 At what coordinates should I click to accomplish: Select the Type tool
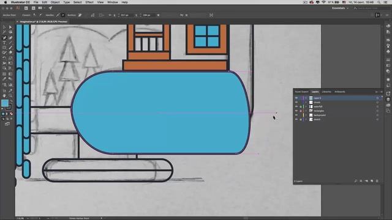(x=4, y=43)
